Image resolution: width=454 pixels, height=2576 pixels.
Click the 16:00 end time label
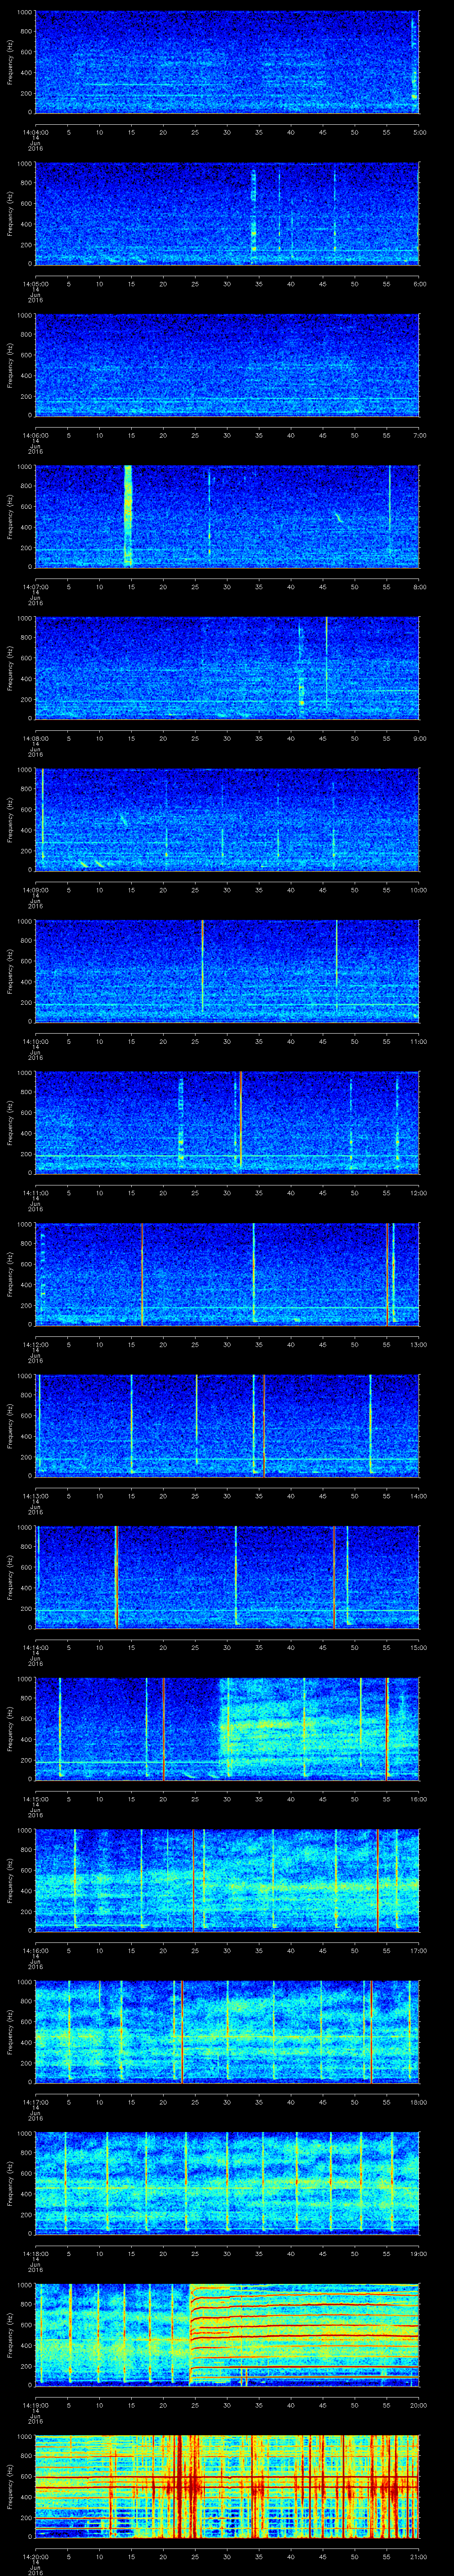(419, 1798)
